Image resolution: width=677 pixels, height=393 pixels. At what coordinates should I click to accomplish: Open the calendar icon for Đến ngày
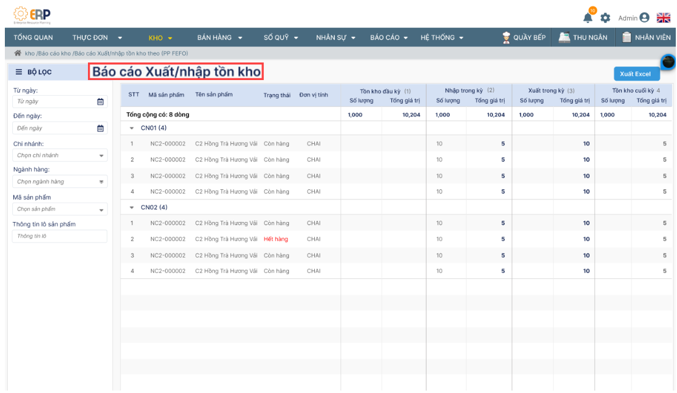(x=101, y=128)
